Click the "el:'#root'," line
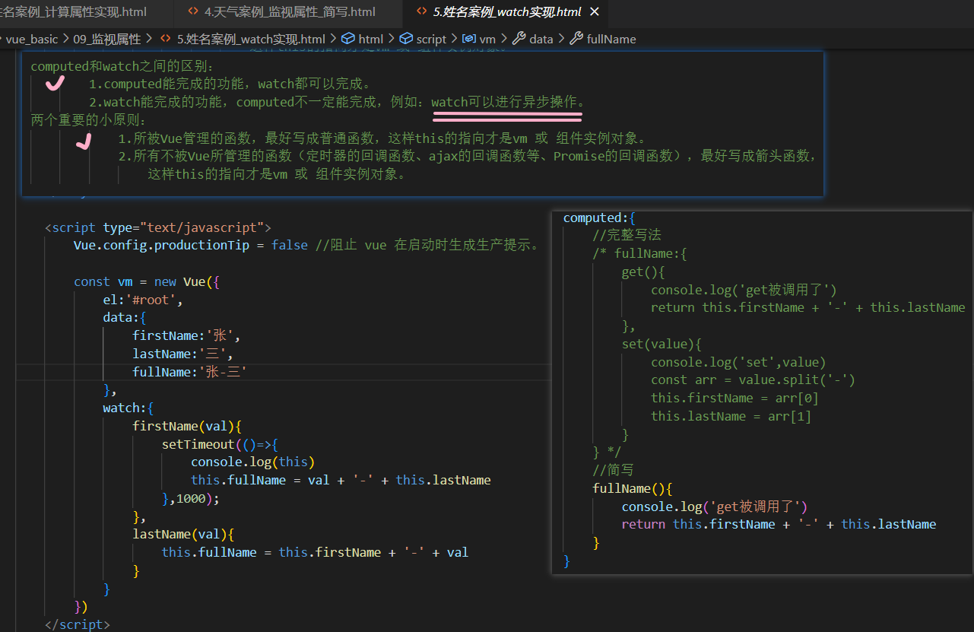Screen dimensions: 974x632 [144, 300]
